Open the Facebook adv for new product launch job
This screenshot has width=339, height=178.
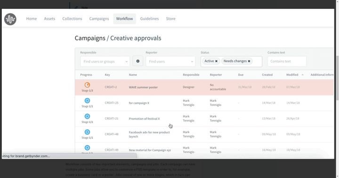click(x=149, y=134)
